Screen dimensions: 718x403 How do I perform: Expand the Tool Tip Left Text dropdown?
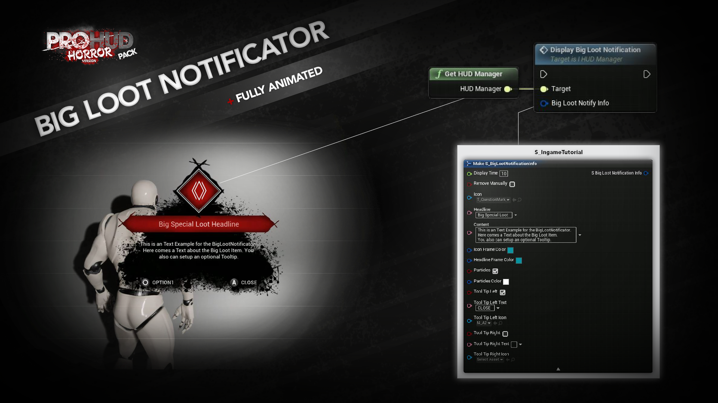[498, 307]
